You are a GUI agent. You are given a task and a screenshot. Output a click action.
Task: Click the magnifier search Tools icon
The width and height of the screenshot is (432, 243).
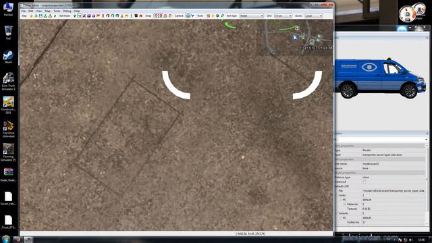(222, 16)
